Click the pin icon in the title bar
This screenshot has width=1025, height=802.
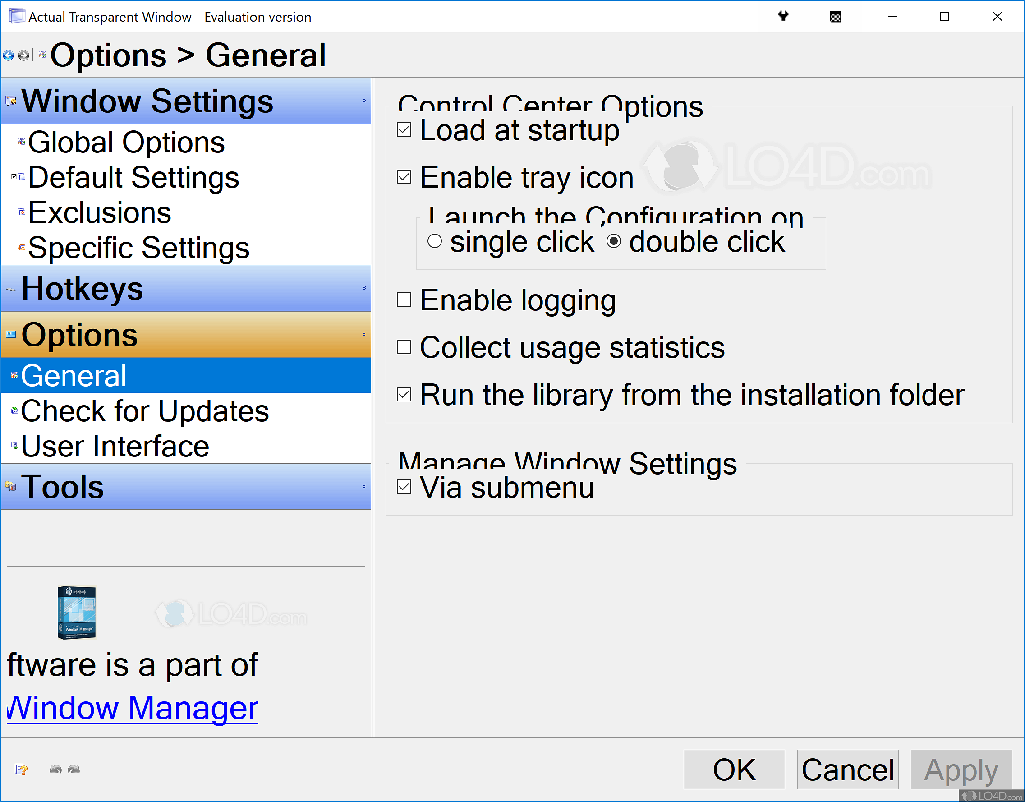coord(783,16)
